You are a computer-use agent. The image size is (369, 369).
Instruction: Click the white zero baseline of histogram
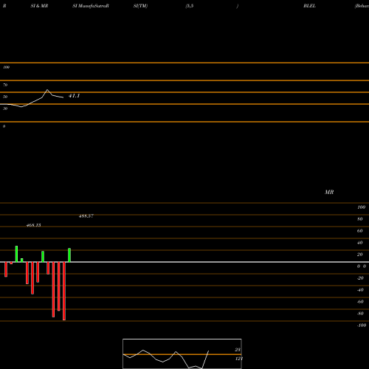tap(184, 262)
